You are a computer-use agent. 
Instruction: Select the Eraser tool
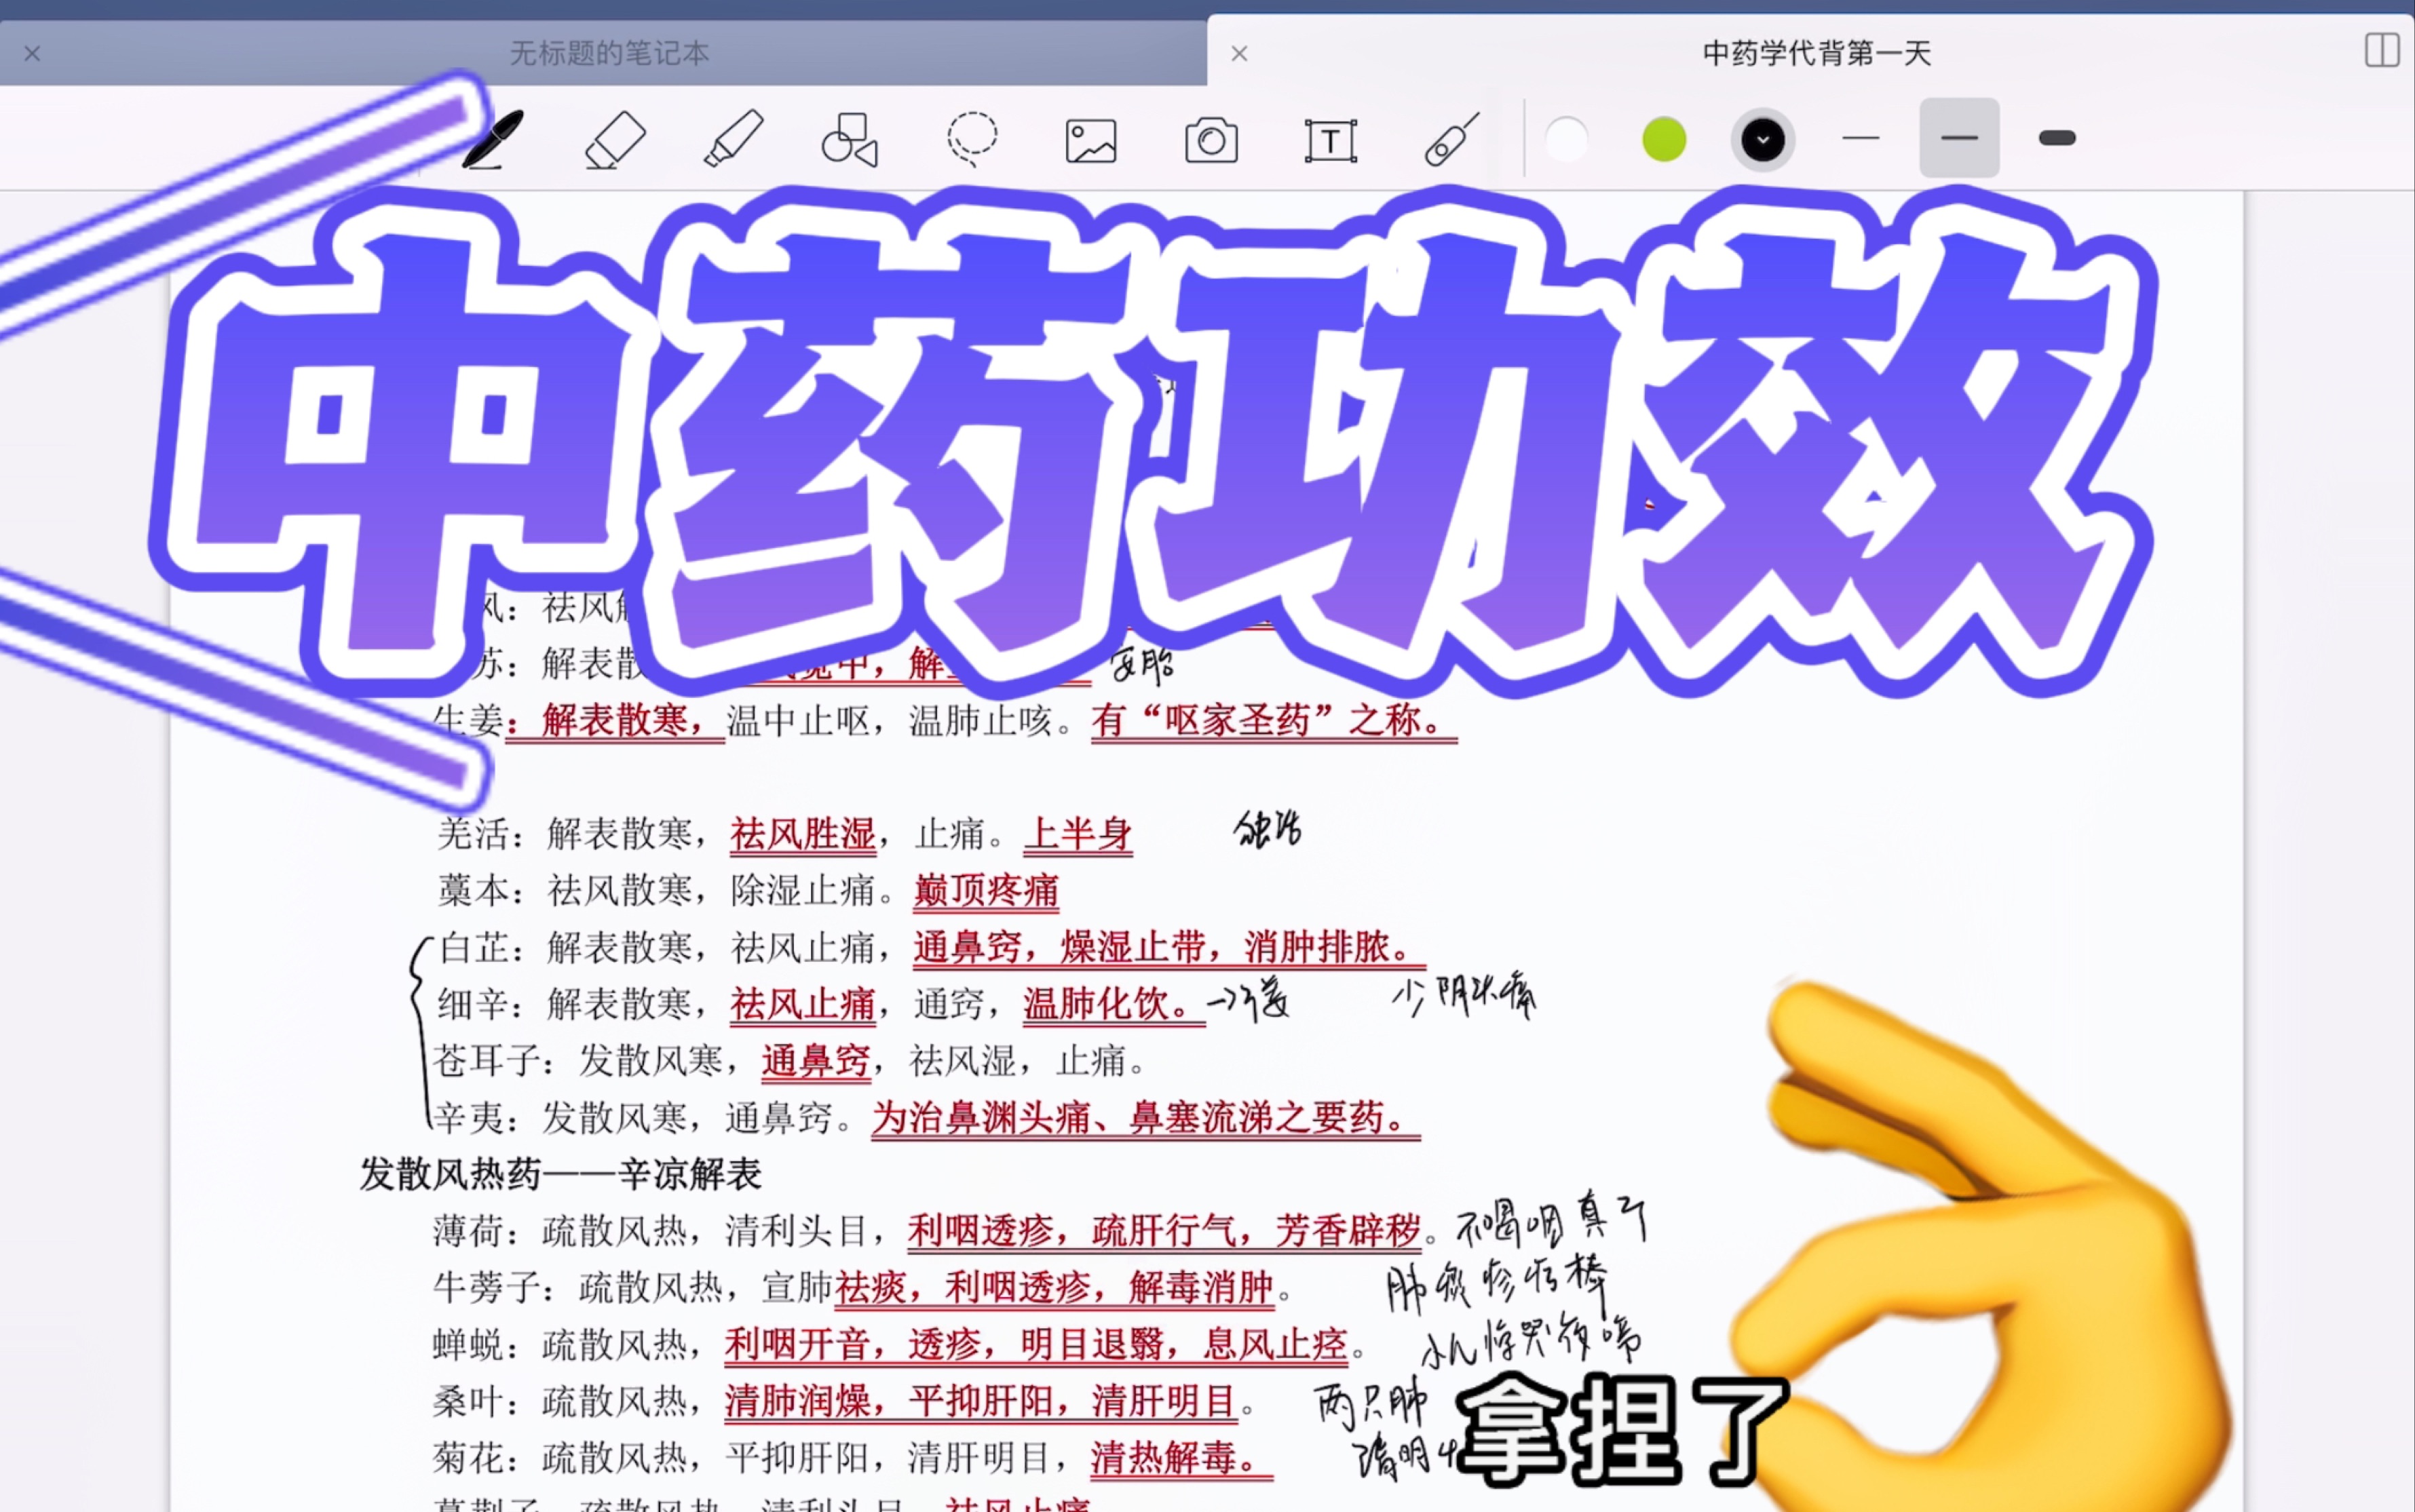(x=614, y=139)
